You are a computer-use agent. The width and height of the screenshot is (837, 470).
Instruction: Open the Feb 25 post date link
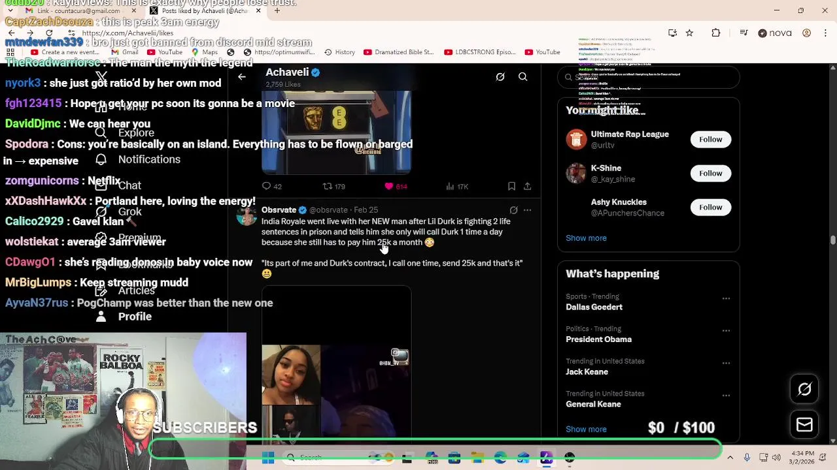coord(366,210)
